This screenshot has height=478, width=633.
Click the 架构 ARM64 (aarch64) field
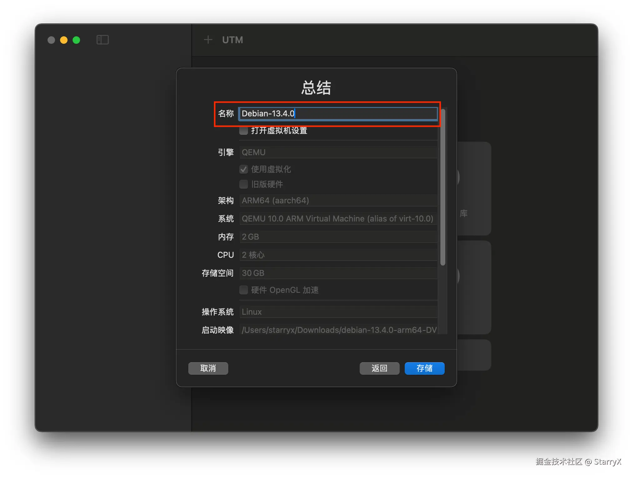pyautogui.click(x=338, y=201)
